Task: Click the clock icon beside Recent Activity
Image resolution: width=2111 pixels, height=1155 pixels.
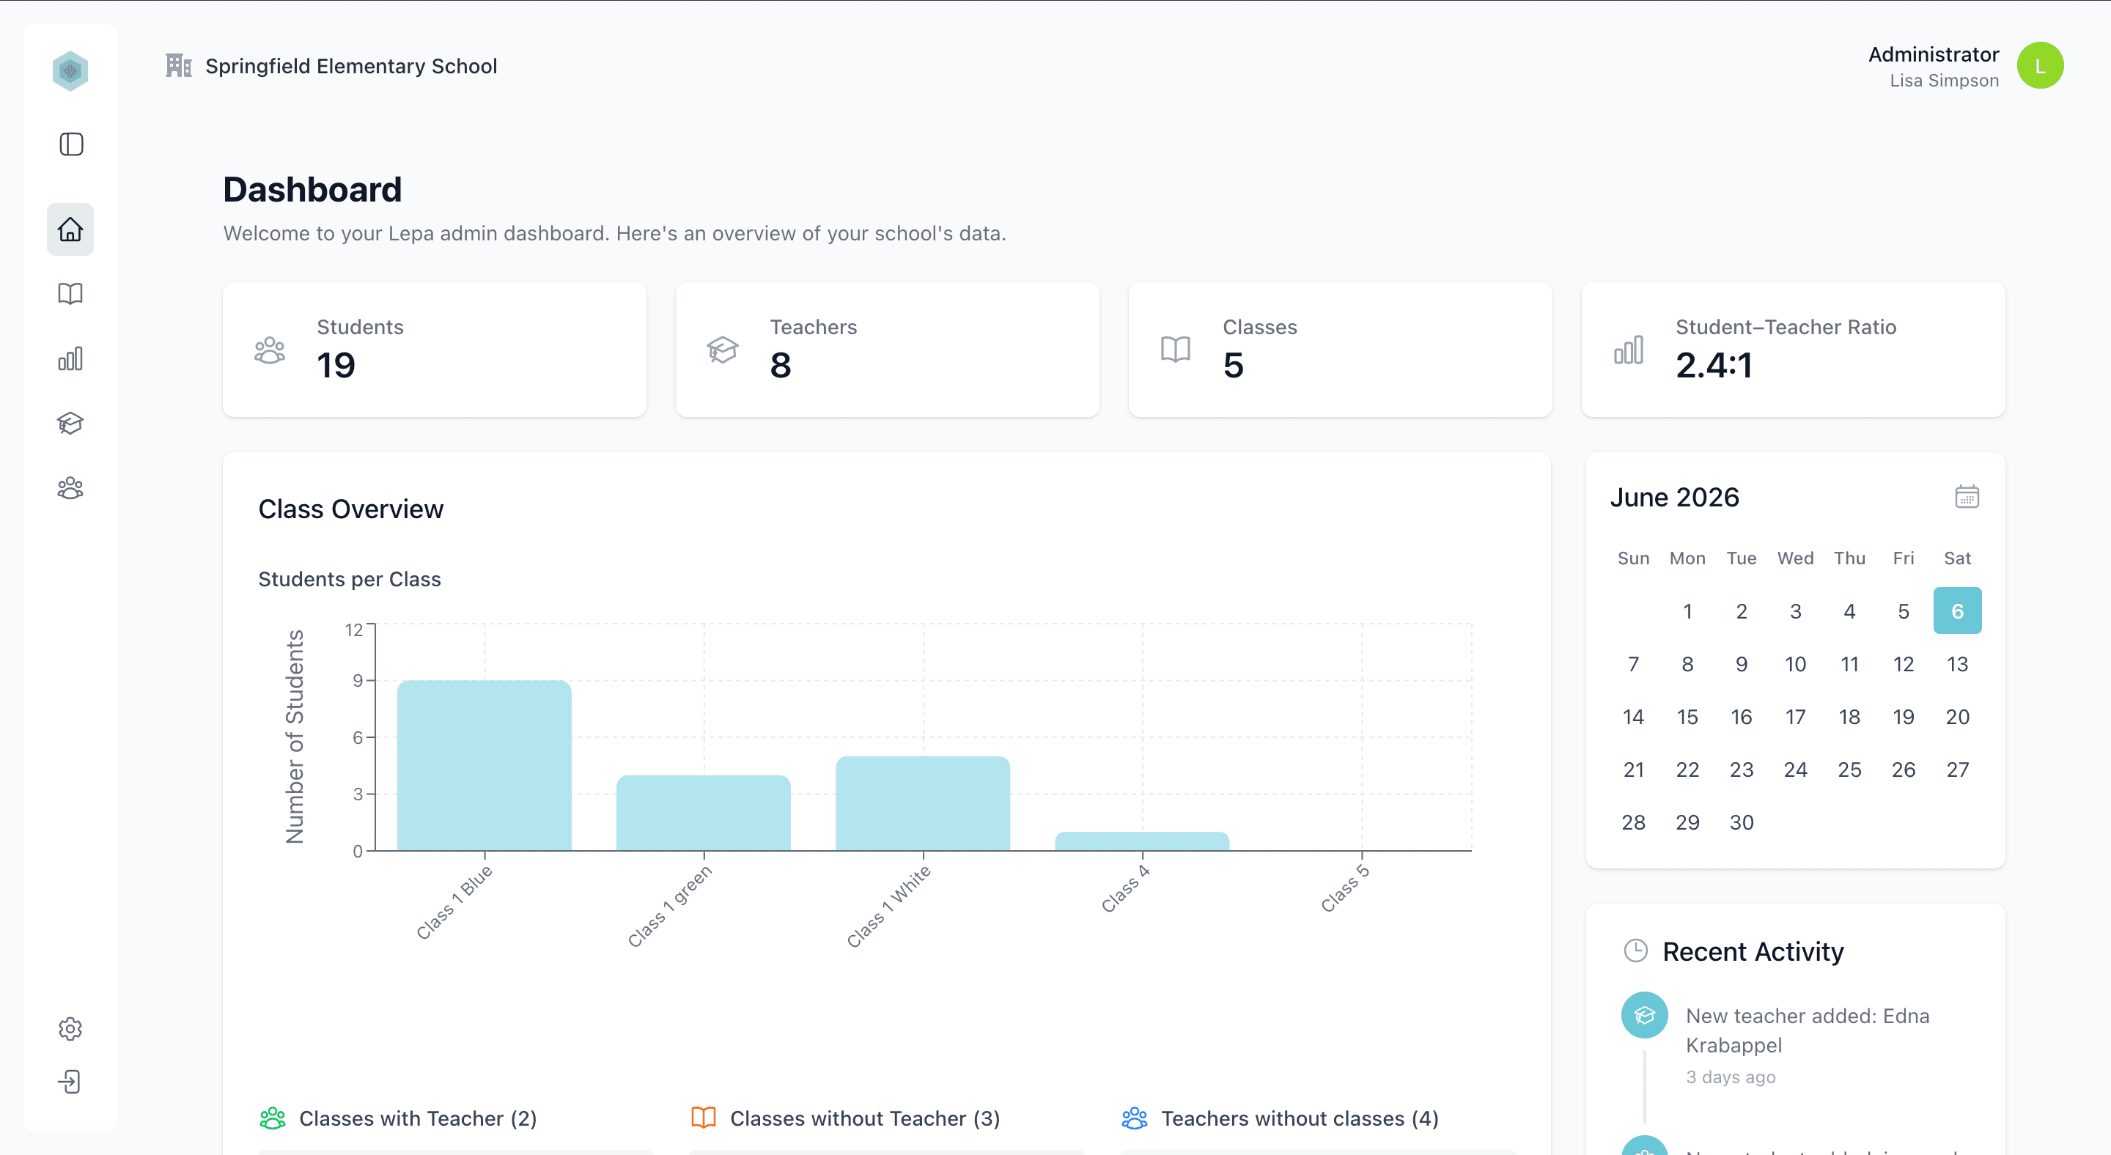Action: (1636, 951)
